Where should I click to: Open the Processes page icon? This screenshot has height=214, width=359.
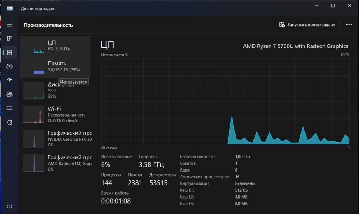9,38
